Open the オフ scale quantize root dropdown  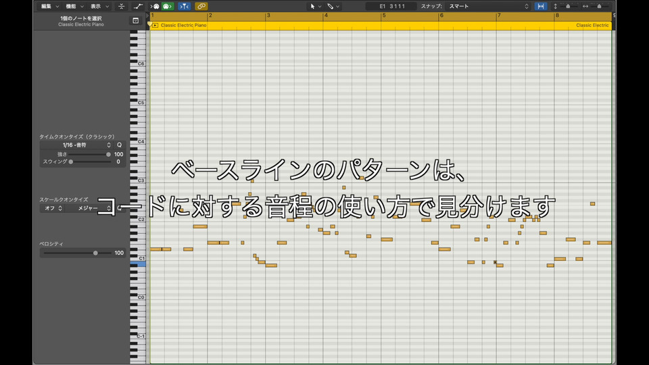pos(53,208)
